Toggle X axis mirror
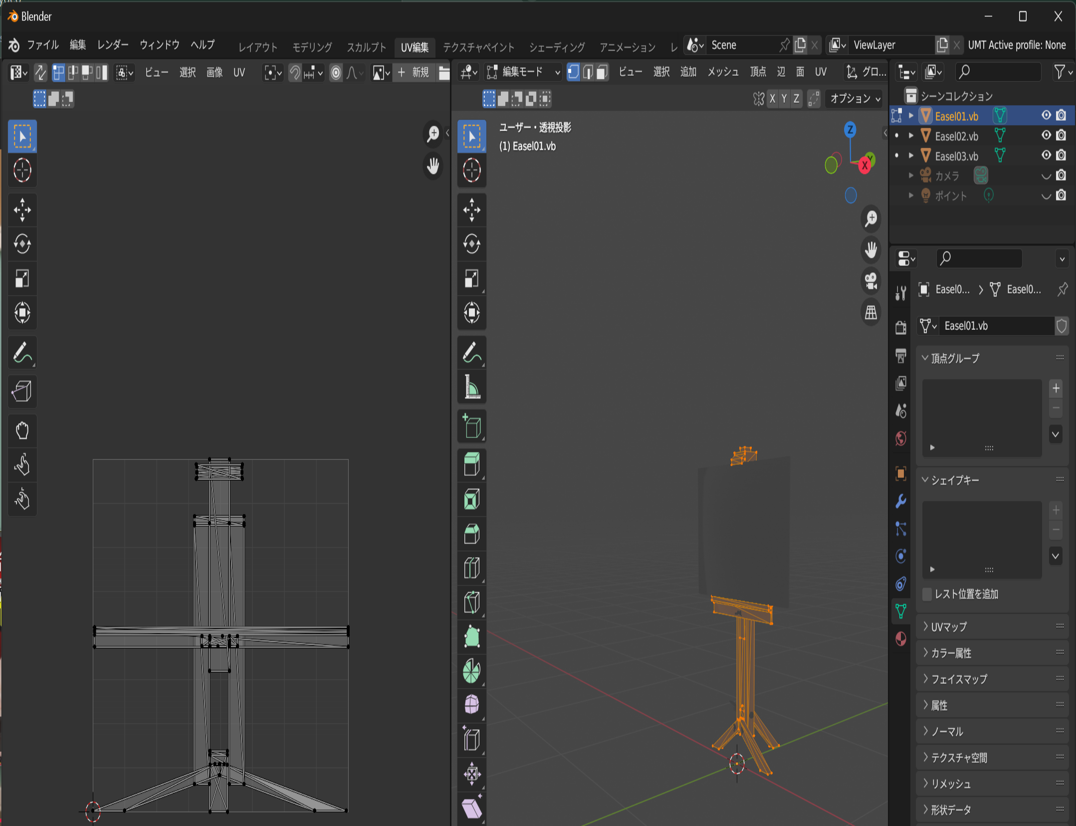Screen dimensions: 1076x826 (x=772, y=99)
